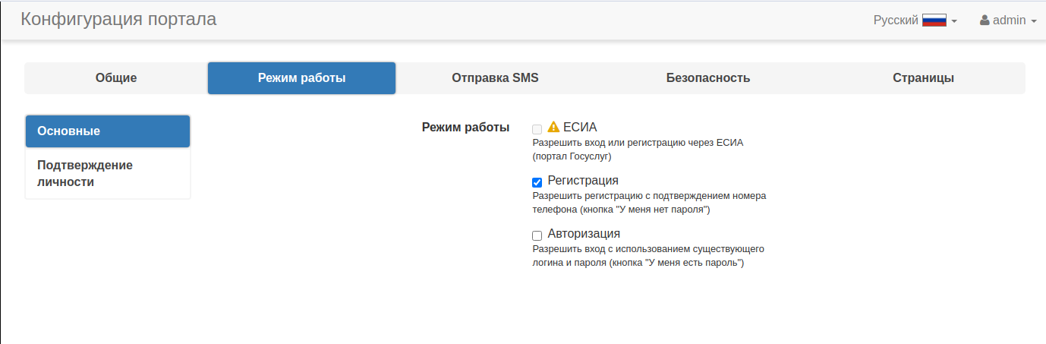Click the admin username text

tap(1010, 21)
